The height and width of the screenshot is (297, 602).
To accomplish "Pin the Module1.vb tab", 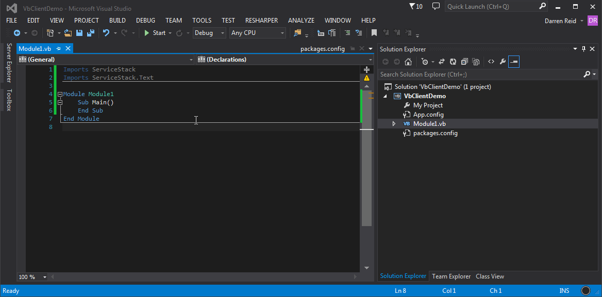I will 58,49.
